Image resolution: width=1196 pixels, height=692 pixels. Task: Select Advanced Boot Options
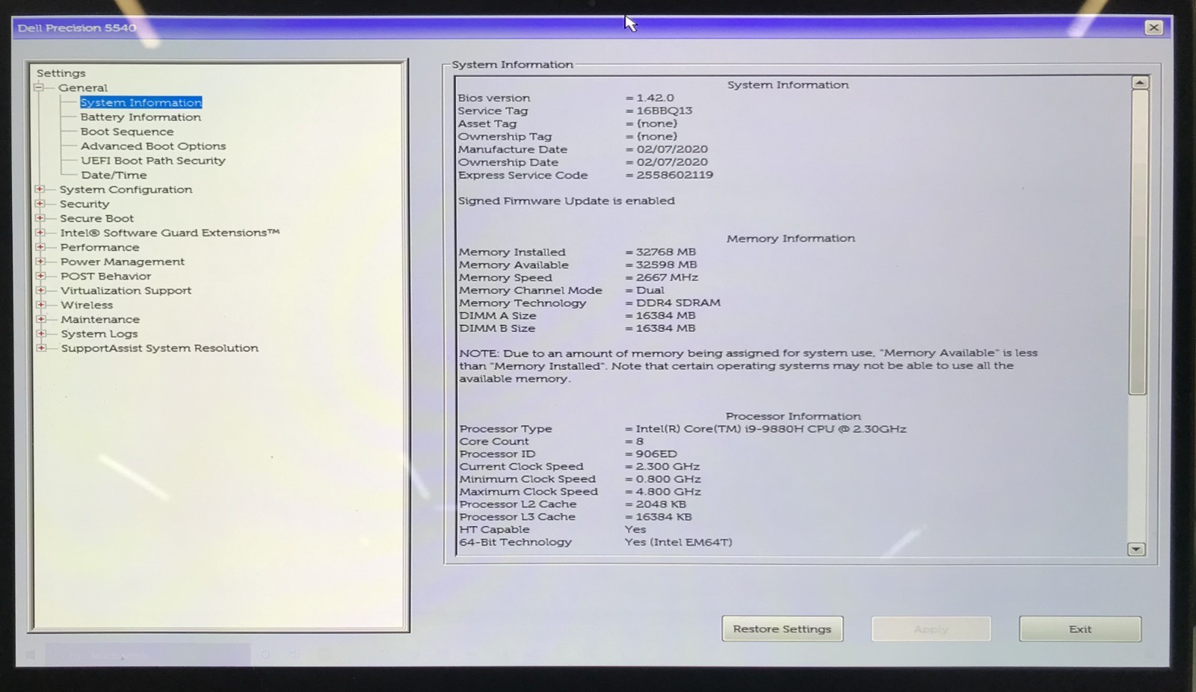tap(153, 146)
